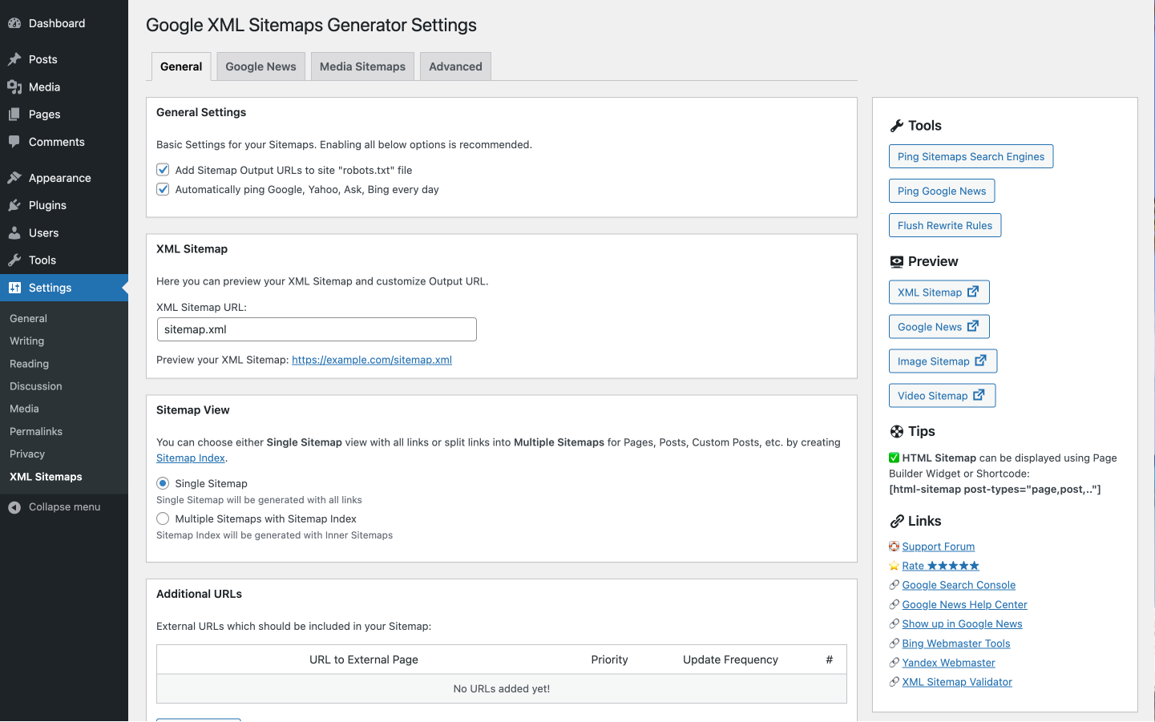Viewport: 1155px width, 722px height.
Task: Open the Reading settings submenu item
Action: pyautogui.click(x=30, y=364)
